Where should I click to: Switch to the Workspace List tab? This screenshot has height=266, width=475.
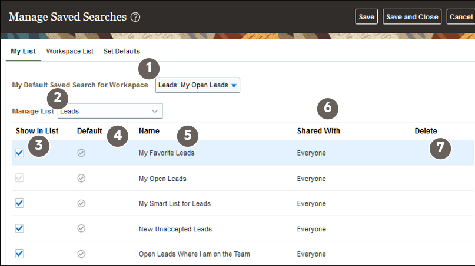point(69,52)
